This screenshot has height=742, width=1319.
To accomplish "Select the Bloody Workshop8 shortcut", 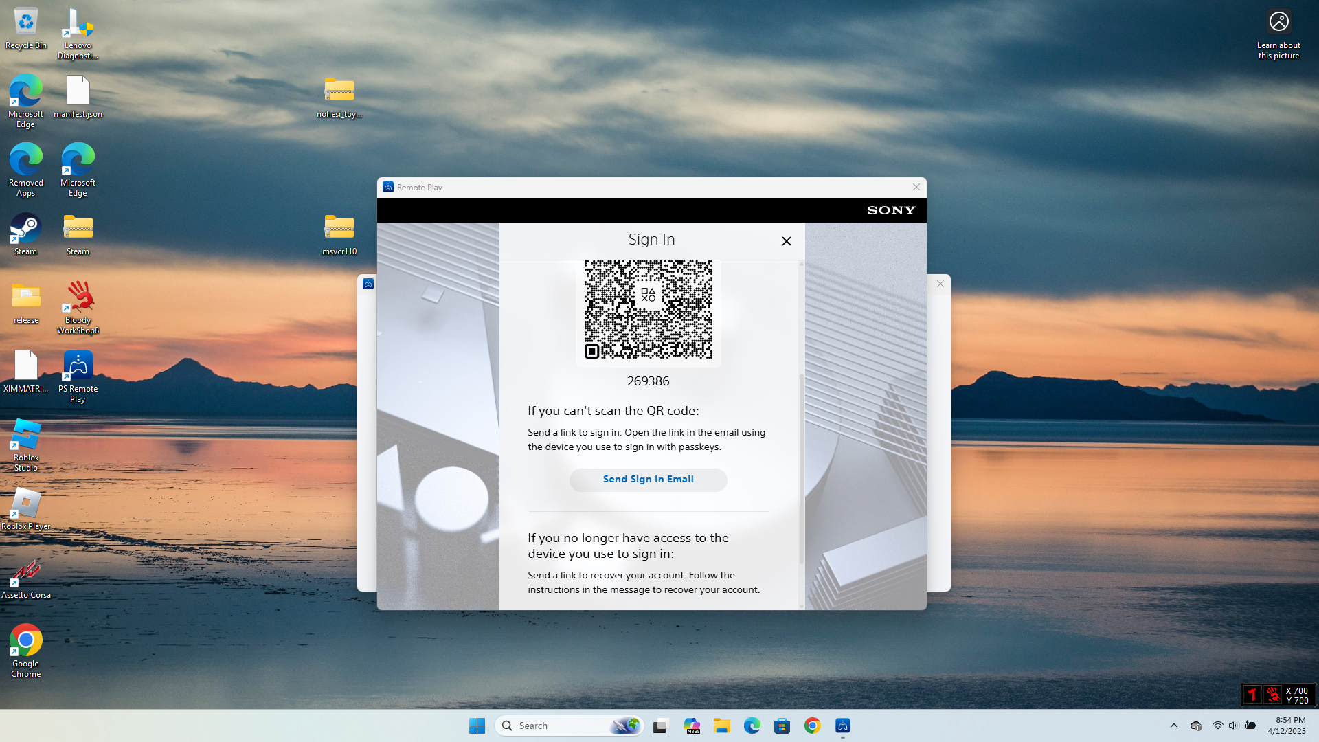I will 78,308.
